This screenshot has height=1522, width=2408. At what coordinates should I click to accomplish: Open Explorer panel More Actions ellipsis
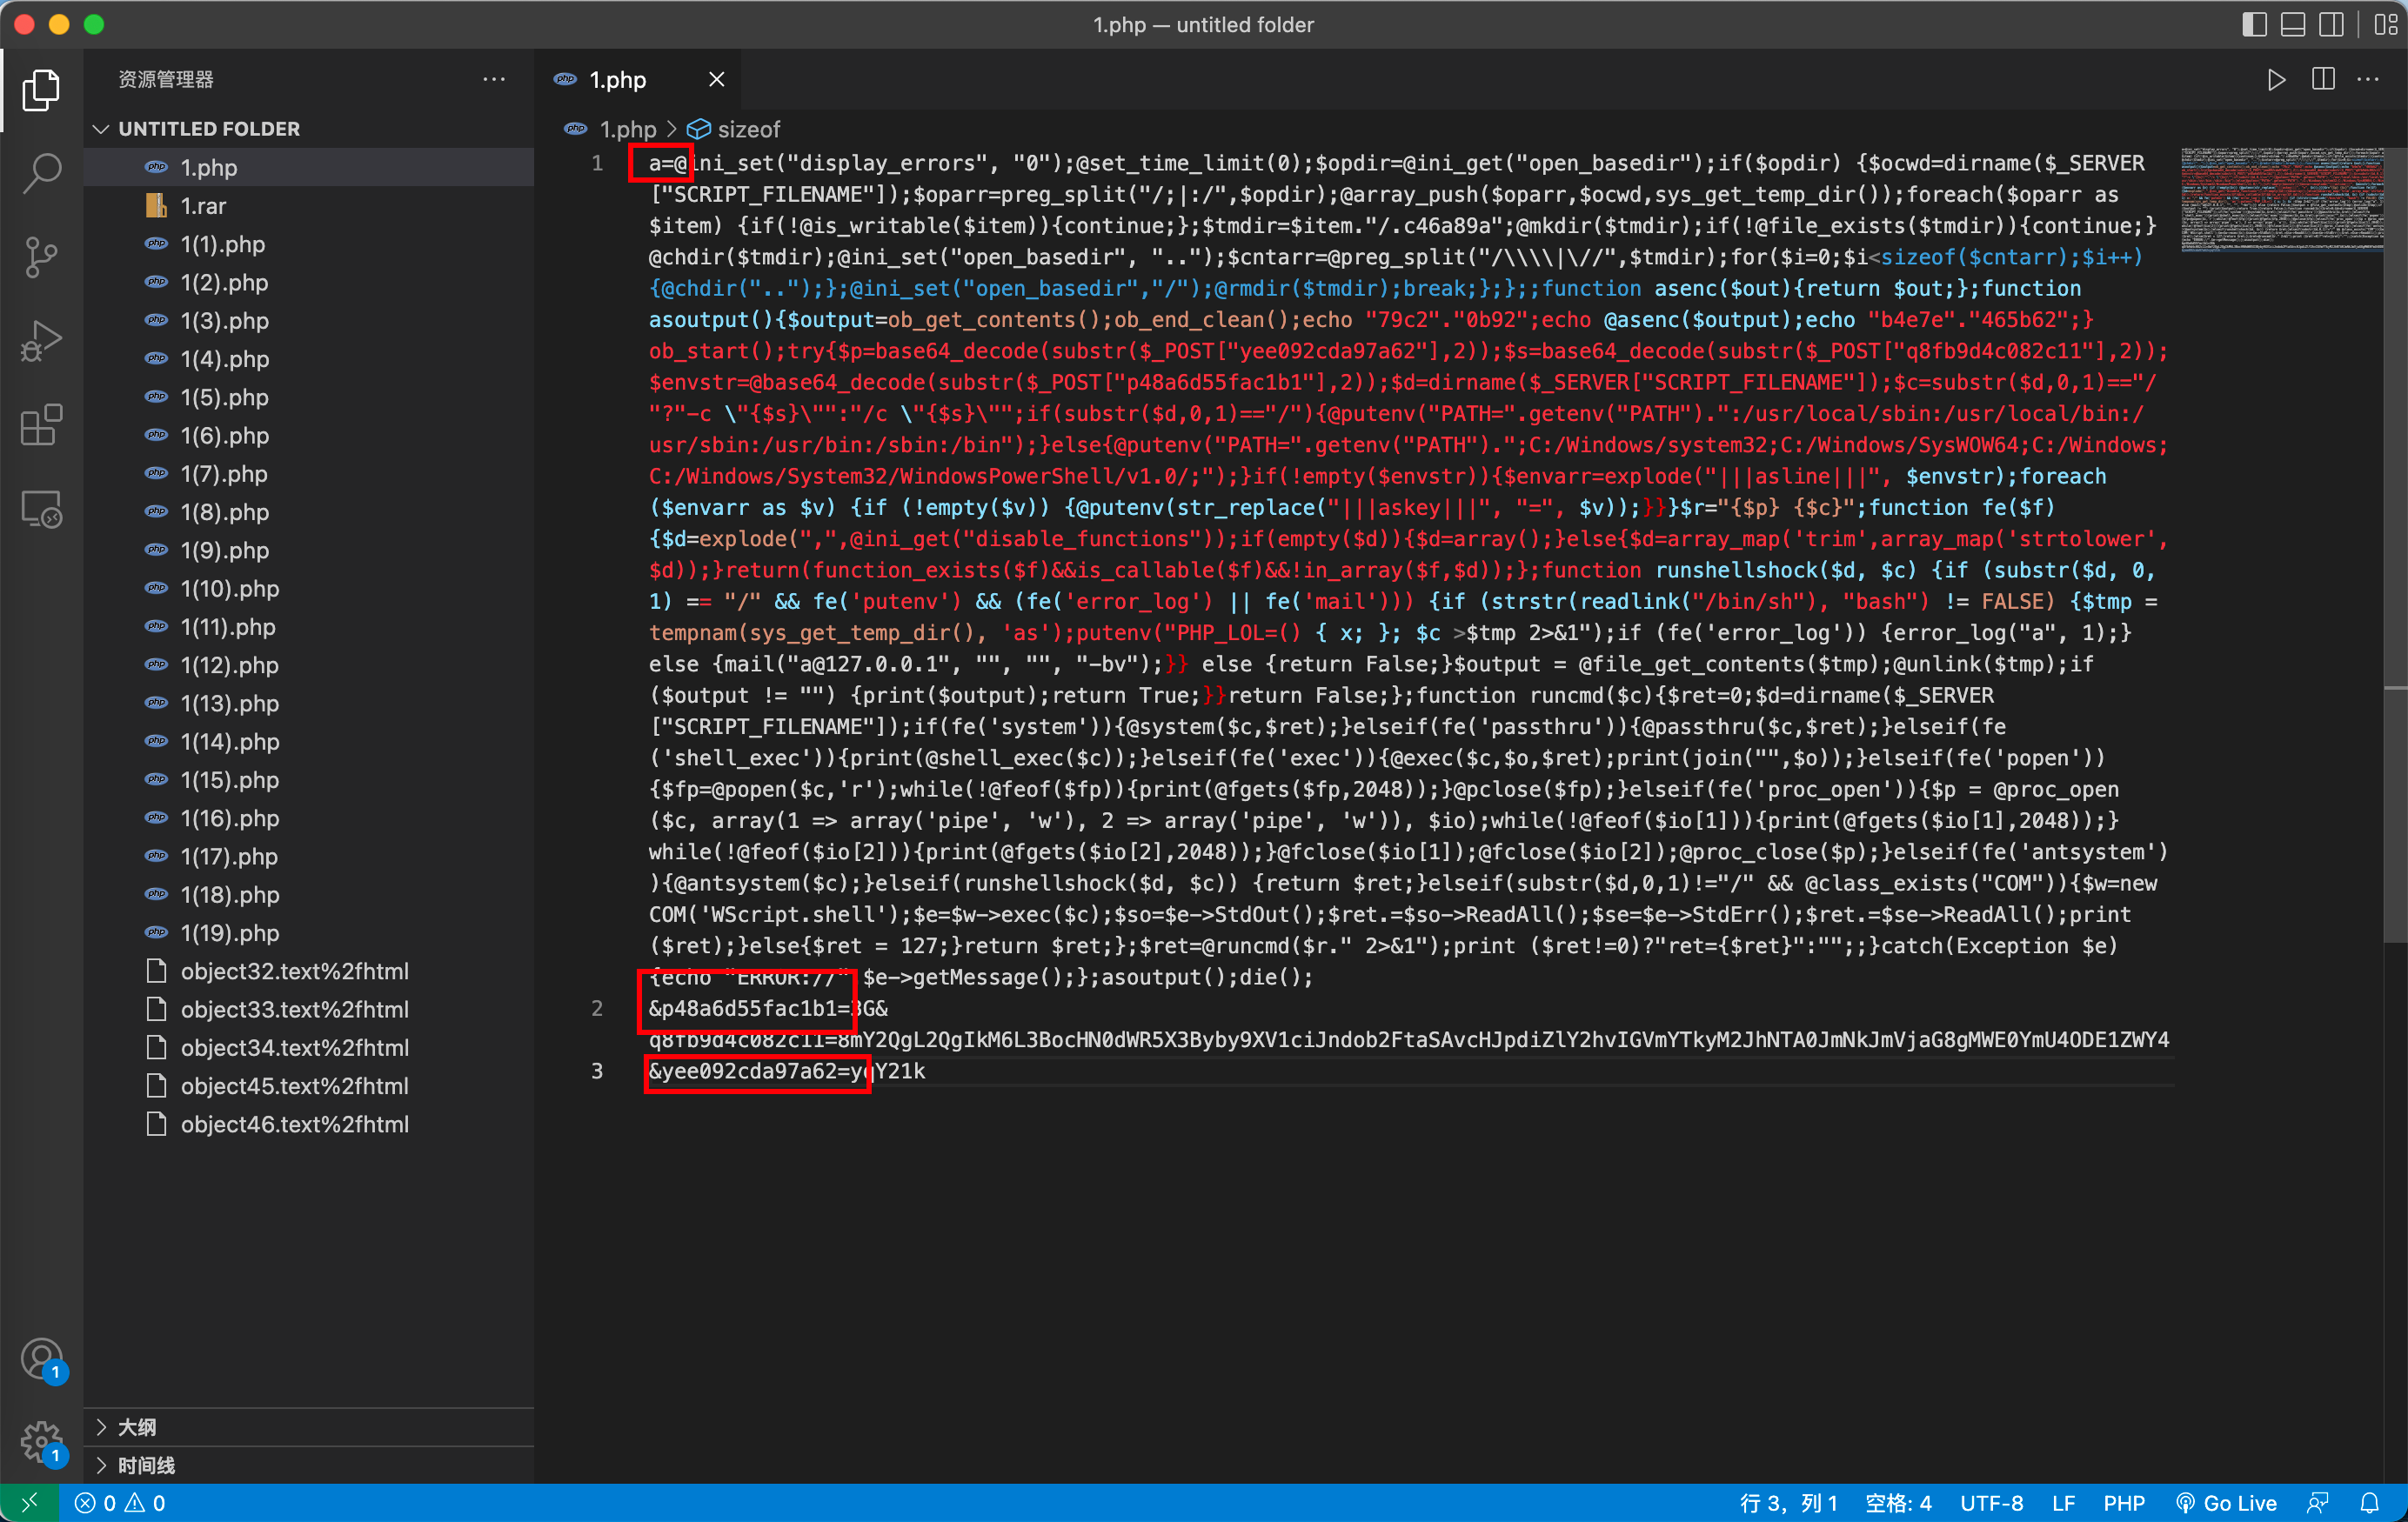[x=494, y=79]
